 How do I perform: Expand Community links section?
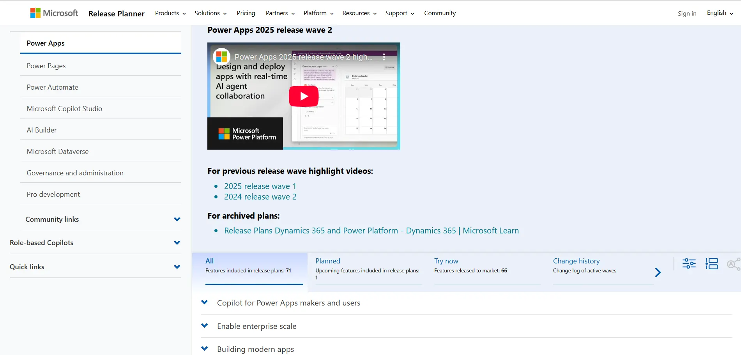click(177, 219)
